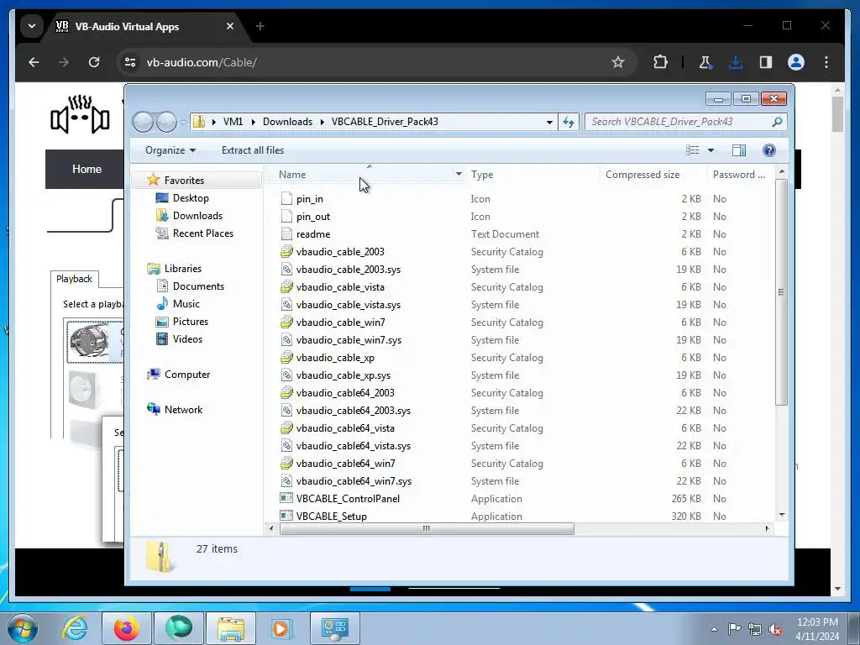The image size is (860, 645).
Task: Toggle the preview pane icon in Explorer
Action: coord(739,150)
